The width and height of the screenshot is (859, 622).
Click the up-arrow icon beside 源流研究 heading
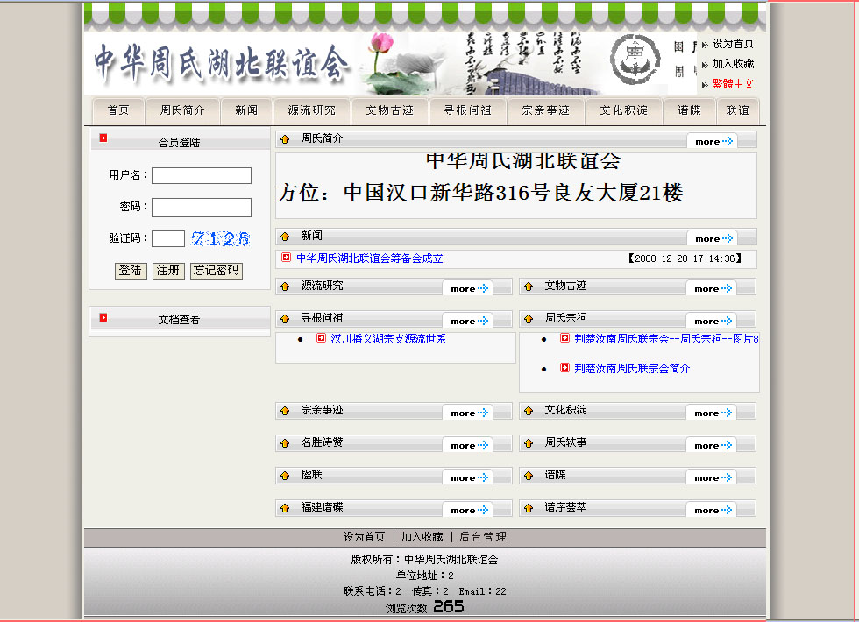point(285,286)
